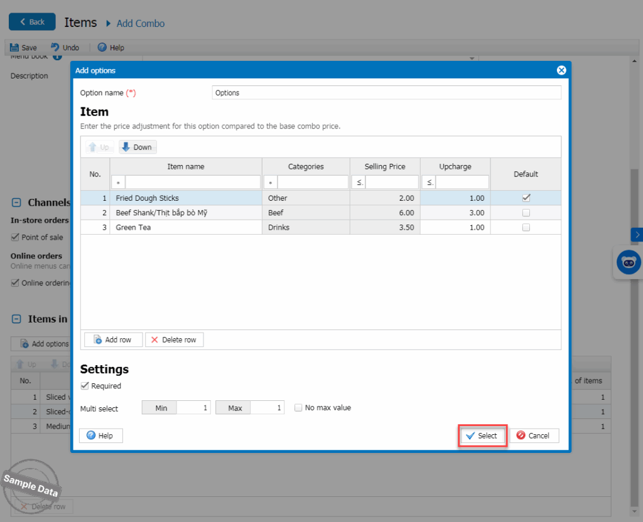Viewport: 643px width, 522px height.
Task: Expand the right side panel arrow
Action: click(x=637, y=234)
